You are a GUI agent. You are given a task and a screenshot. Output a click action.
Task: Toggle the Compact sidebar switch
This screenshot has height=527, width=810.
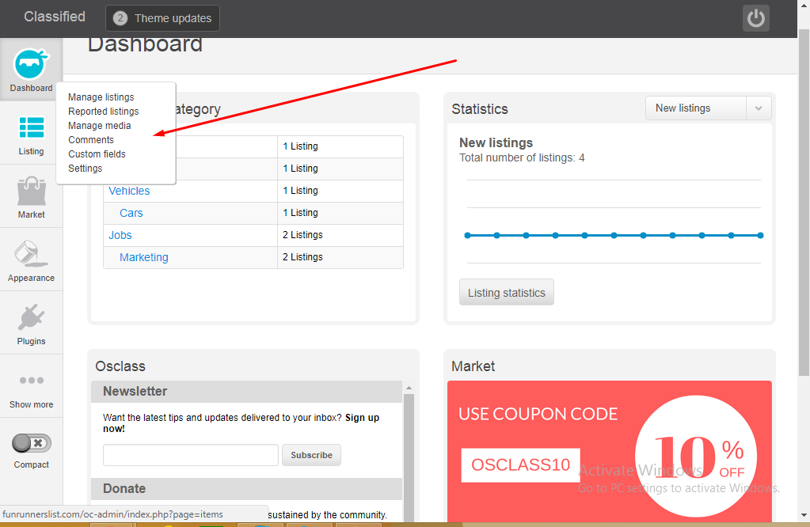[31, 443]
